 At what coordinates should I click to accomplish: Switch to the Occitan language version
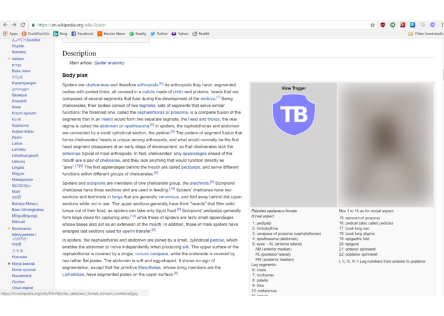coord(18,282)
